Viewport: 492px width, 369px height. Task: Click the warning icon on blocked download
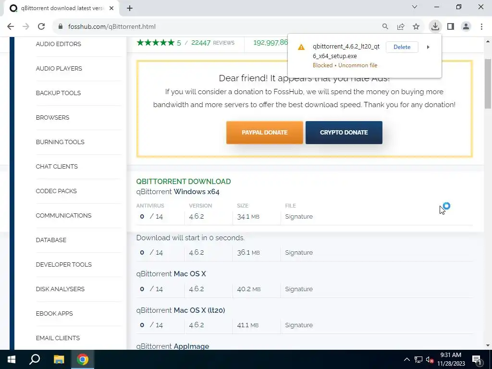click(301, 47)
